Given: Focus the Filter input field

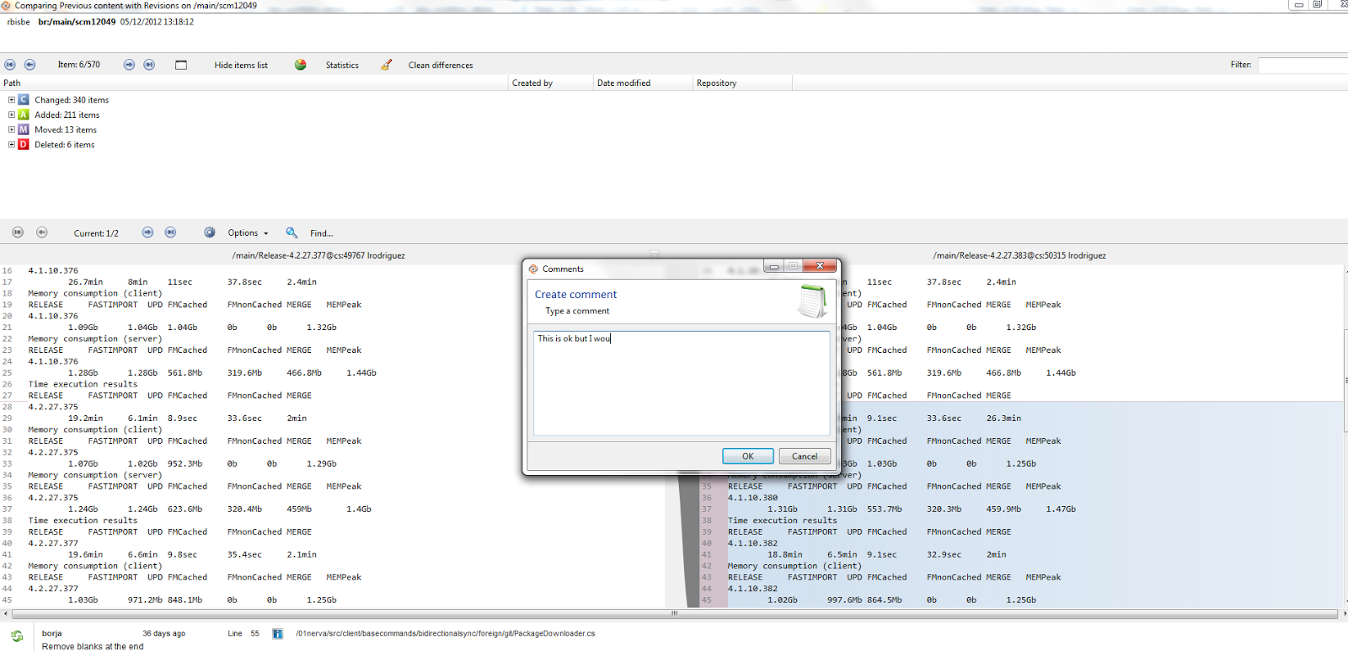Looking at the screenshot, I should (1303, 65).
